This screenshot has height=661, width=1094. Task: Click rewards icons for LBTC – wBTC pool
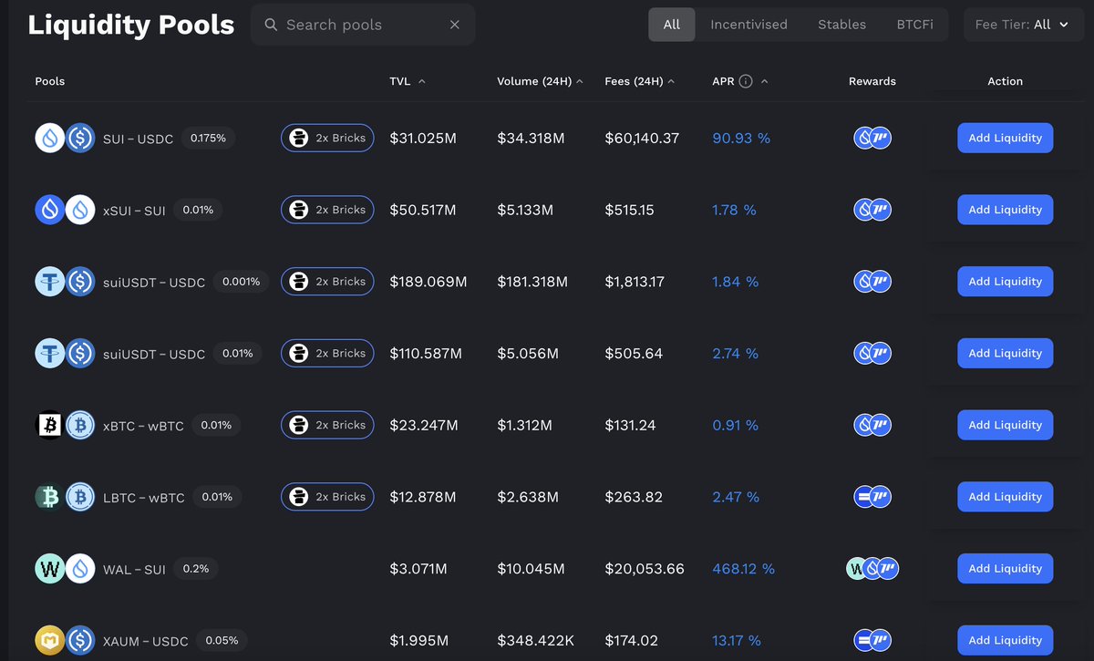point(872,497)
